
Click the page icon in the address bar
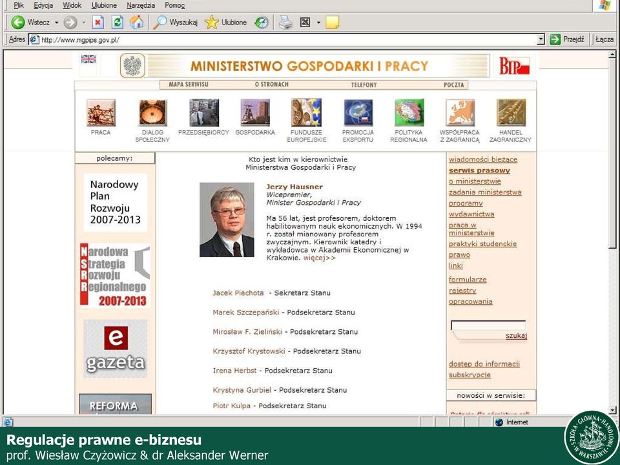click(34, 39)
